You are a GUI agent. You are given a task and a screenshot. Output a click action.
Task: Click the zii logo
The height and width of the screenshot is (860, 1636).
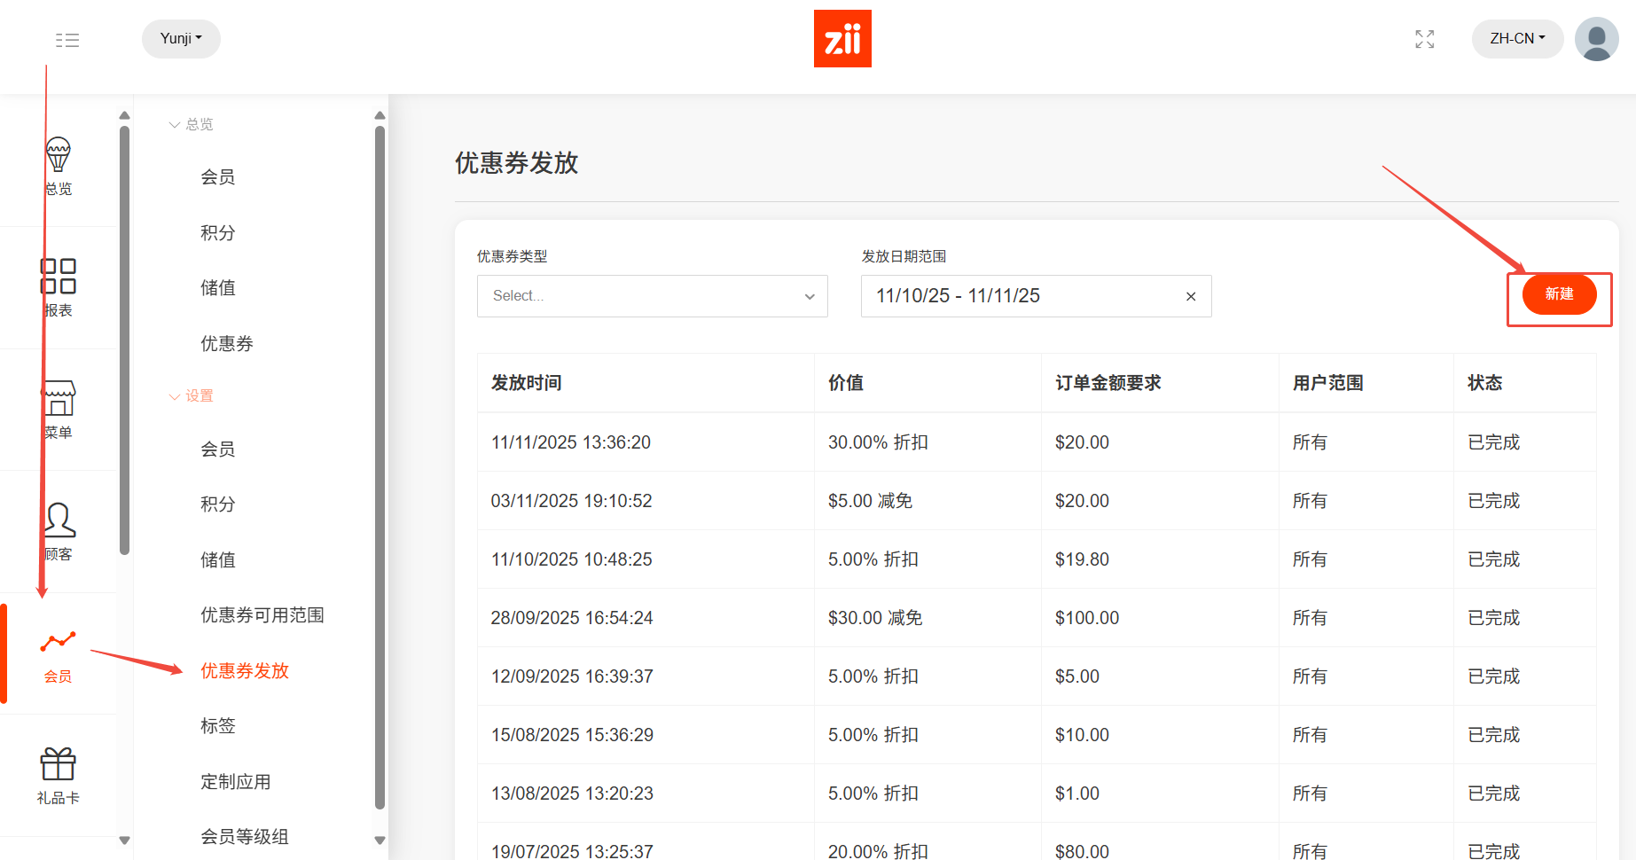tap(842, 39)
